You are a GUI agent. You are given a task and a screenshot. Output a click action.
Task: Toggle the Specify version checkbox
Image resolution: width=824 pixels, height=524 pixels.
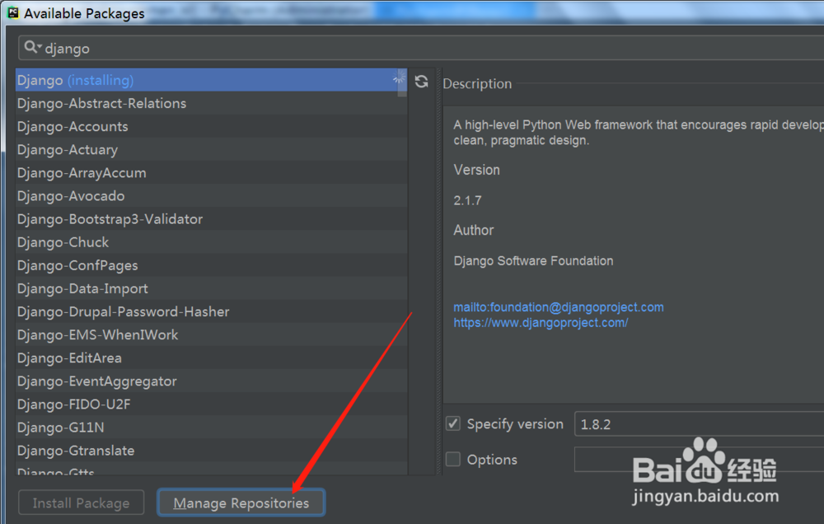tap(453, 423)
